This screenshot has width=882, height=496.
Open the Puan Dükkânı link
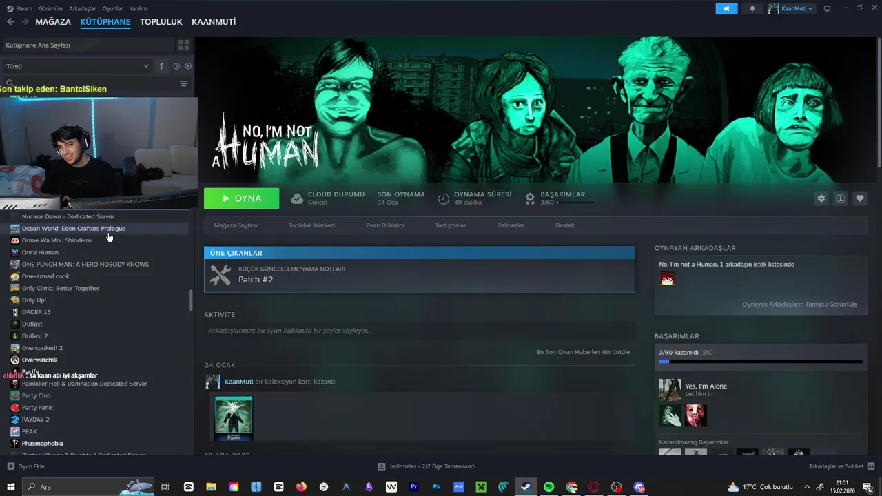385,225
